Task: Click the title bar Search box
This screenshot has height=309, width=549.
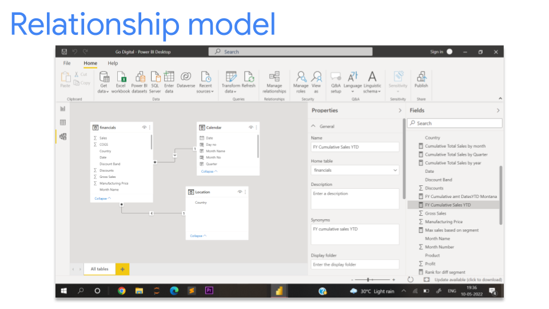Action: click(291, 52)
